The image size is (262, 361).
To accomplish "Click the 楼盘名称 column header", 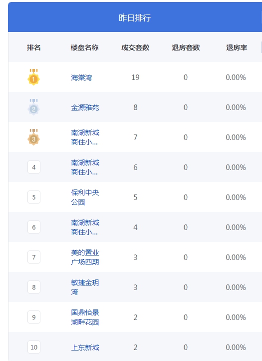I will click(x=84, y=47).
